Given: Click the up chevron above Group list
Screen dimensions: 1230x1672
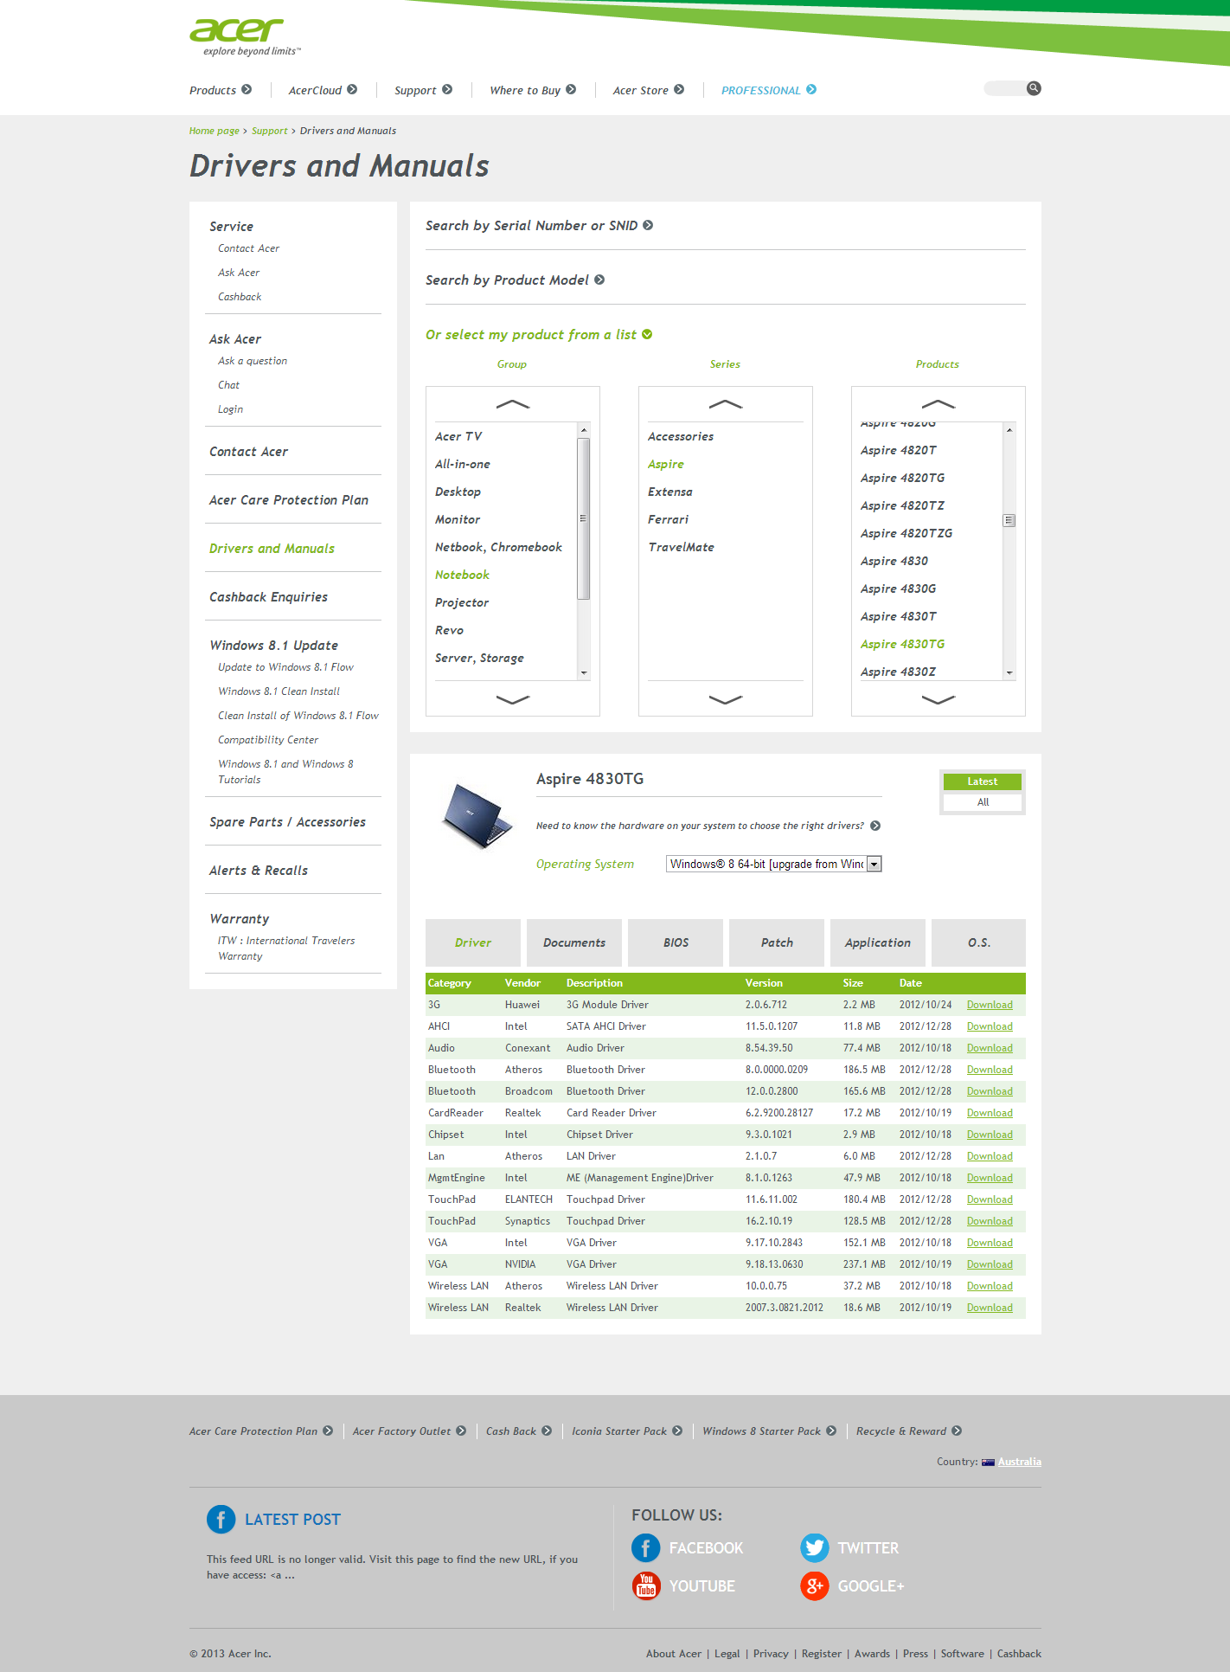Looking at the screenshot, I should coord(513,404).
